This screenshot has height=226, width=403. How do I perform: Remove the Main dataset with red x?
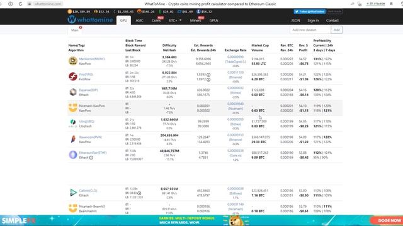click(x=81, y=28)
